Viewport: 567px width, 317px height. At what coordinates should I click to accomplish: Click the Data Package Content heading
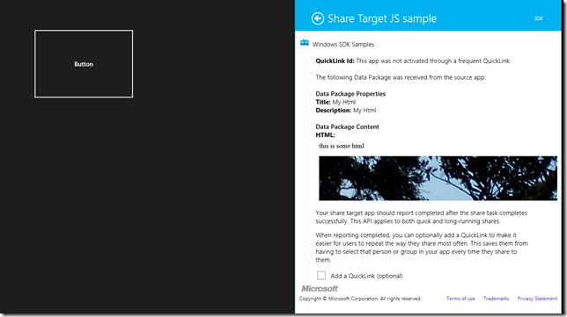click(x=347, y=127)
